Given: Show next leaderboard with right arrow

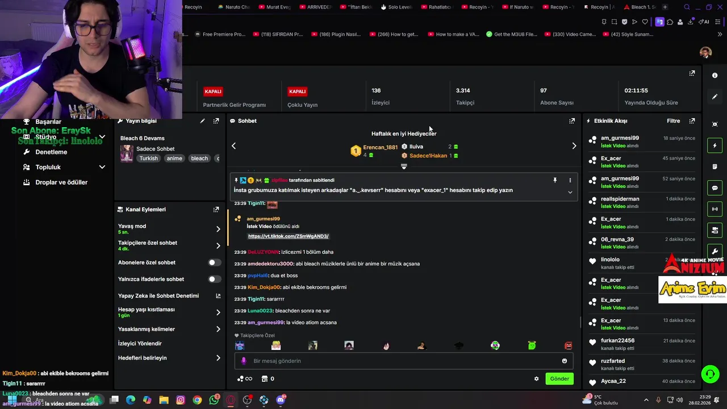Looking at the screenshot, I should click(574, 146).
